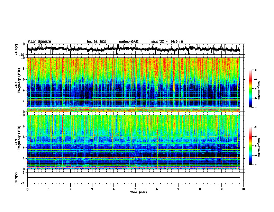The image size is (274, 212).
Task: Click the ch.3(V) flat line trace
Action: point(134,177)
